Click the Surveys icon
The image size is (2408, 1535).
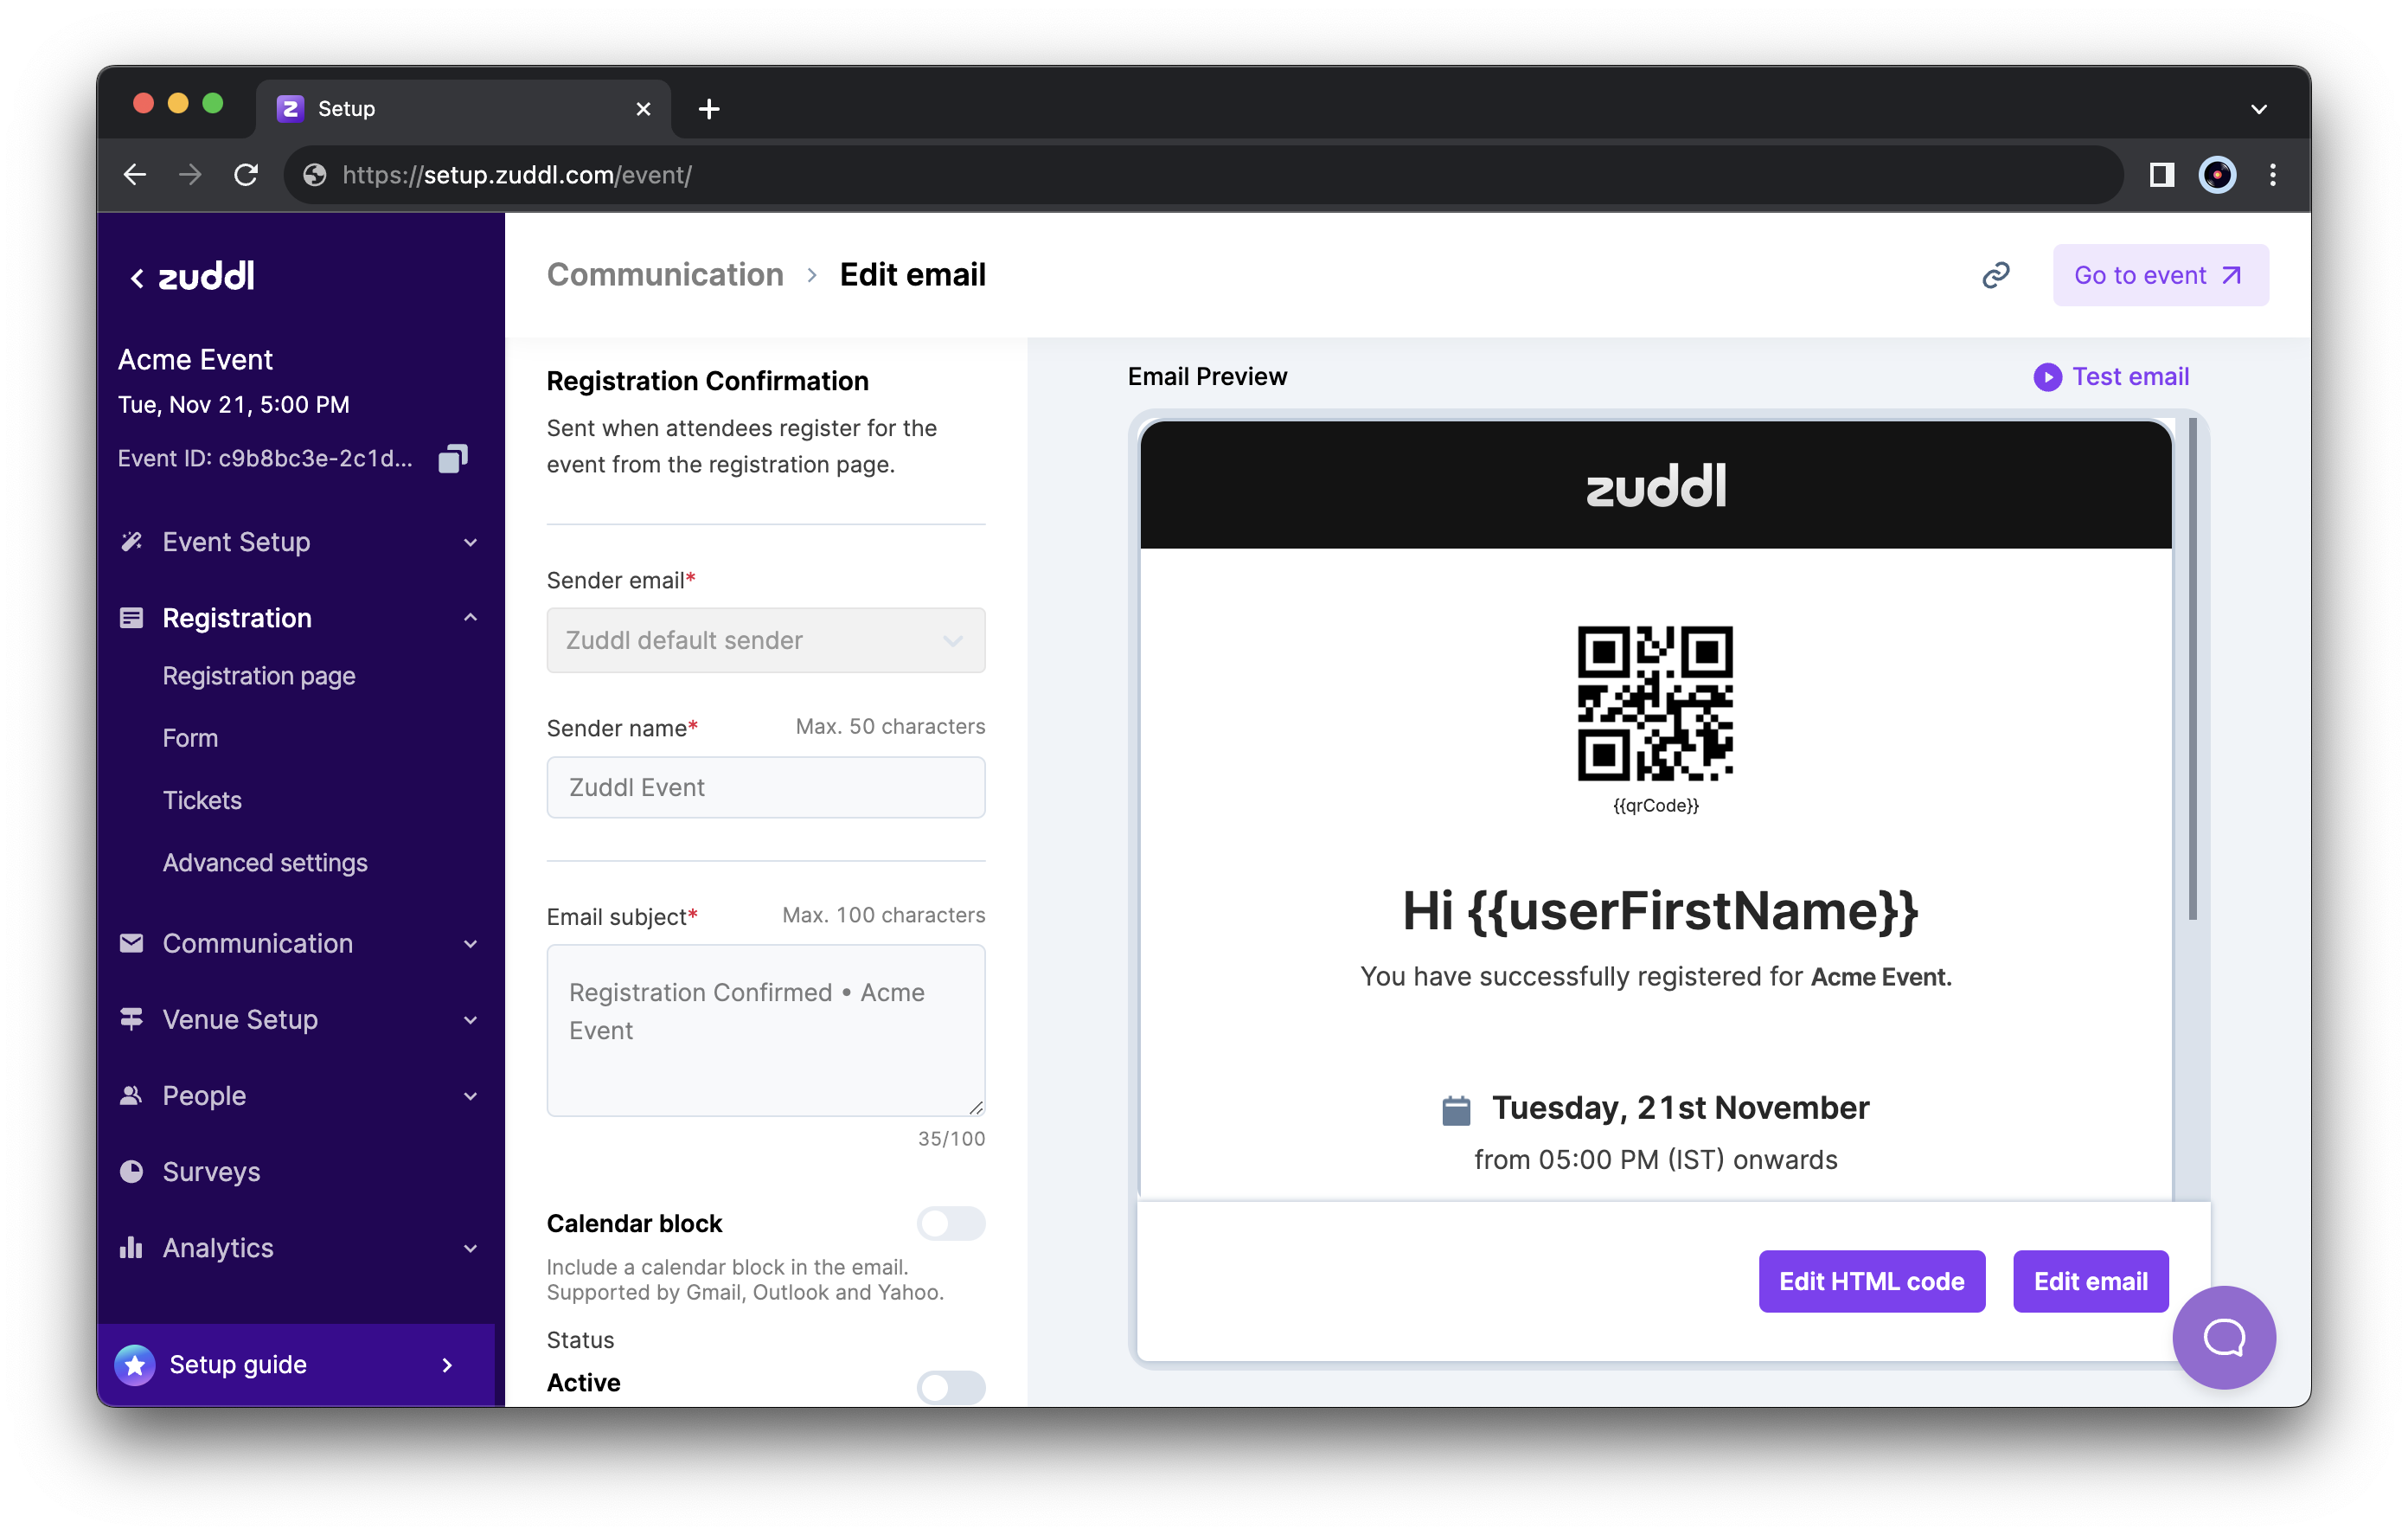point(131,1171)
